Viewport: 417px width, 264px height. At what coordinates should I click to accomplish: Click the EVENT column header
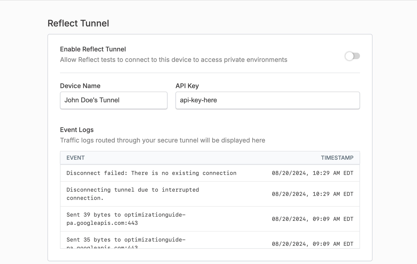75,158
